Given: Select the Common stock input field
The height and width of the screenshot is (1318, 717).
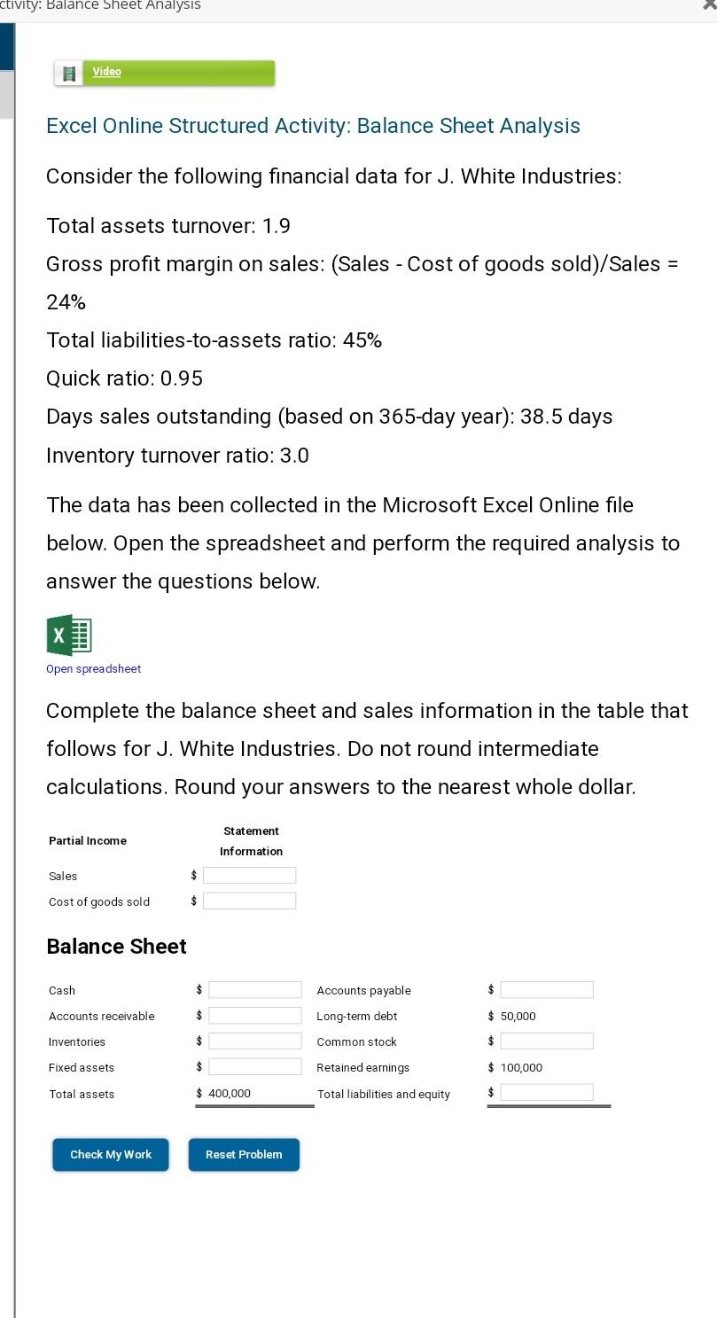Looking at the screenshot, I should tap(547, 1041).
